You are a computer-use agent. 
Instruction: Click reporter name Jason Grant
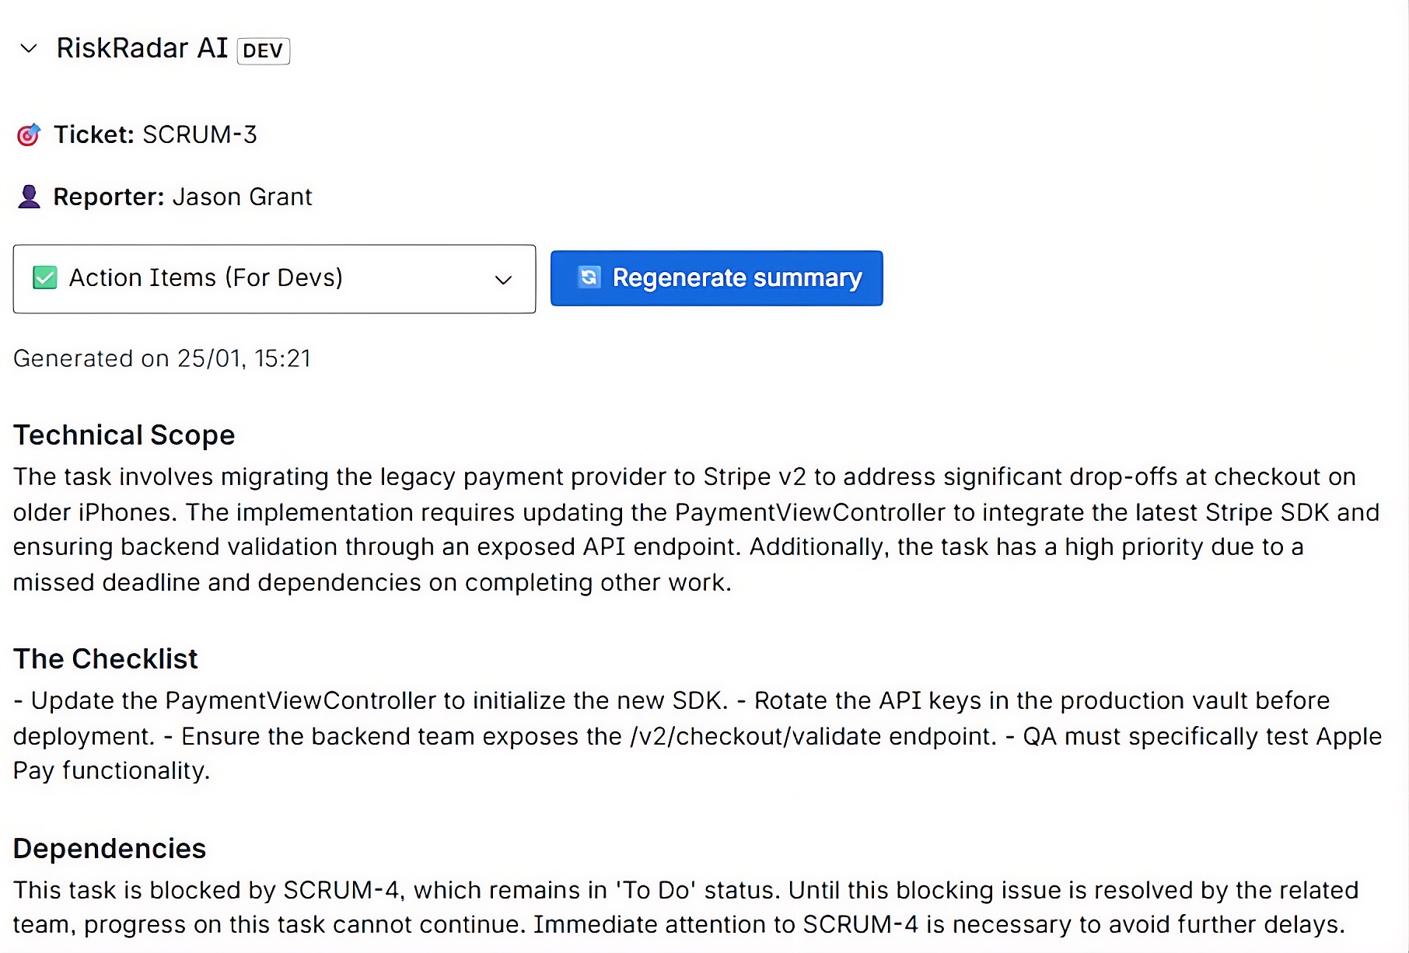point(243,197)
